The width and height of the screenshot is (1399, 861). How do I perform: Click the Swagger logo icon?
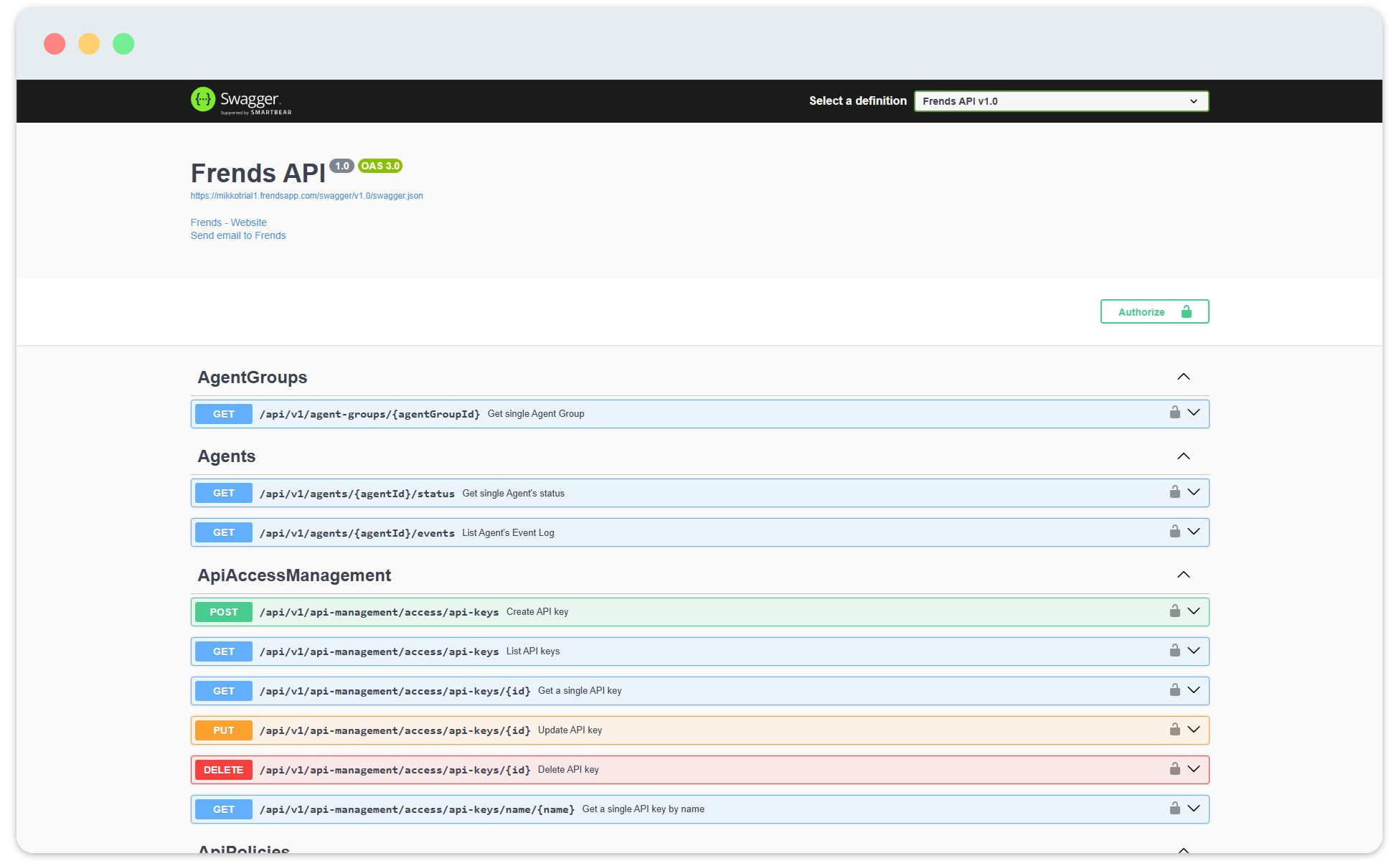click(x=203, y=99)
